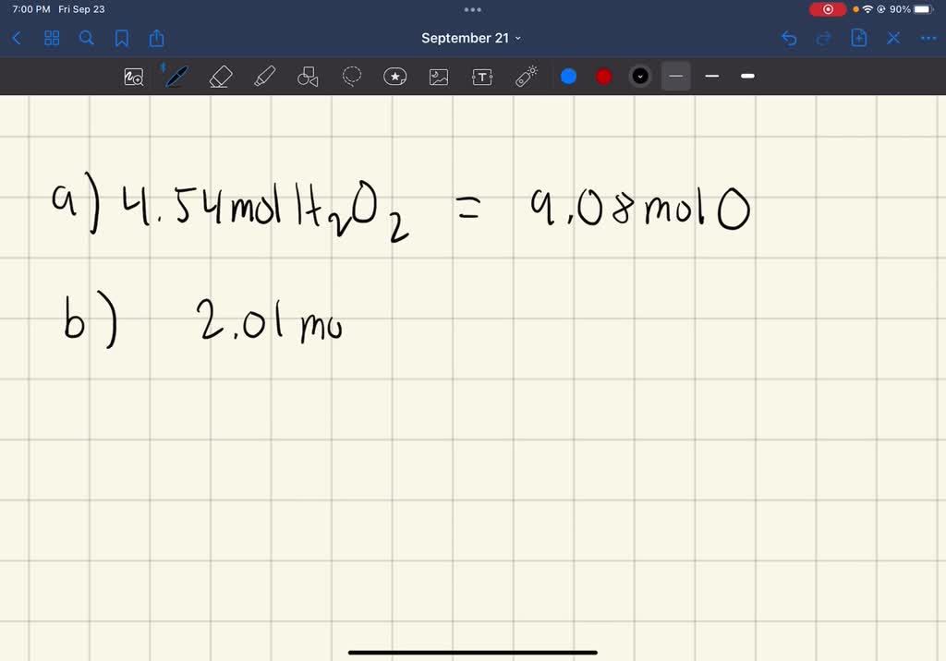The width and height of the screenshot is (946, 661).
Task: Open the Zoom writing tool
Action: pyautogui.click(x=134, y=77)
